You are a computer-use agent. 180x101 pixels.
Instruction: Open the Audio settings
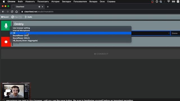(28, 17)
